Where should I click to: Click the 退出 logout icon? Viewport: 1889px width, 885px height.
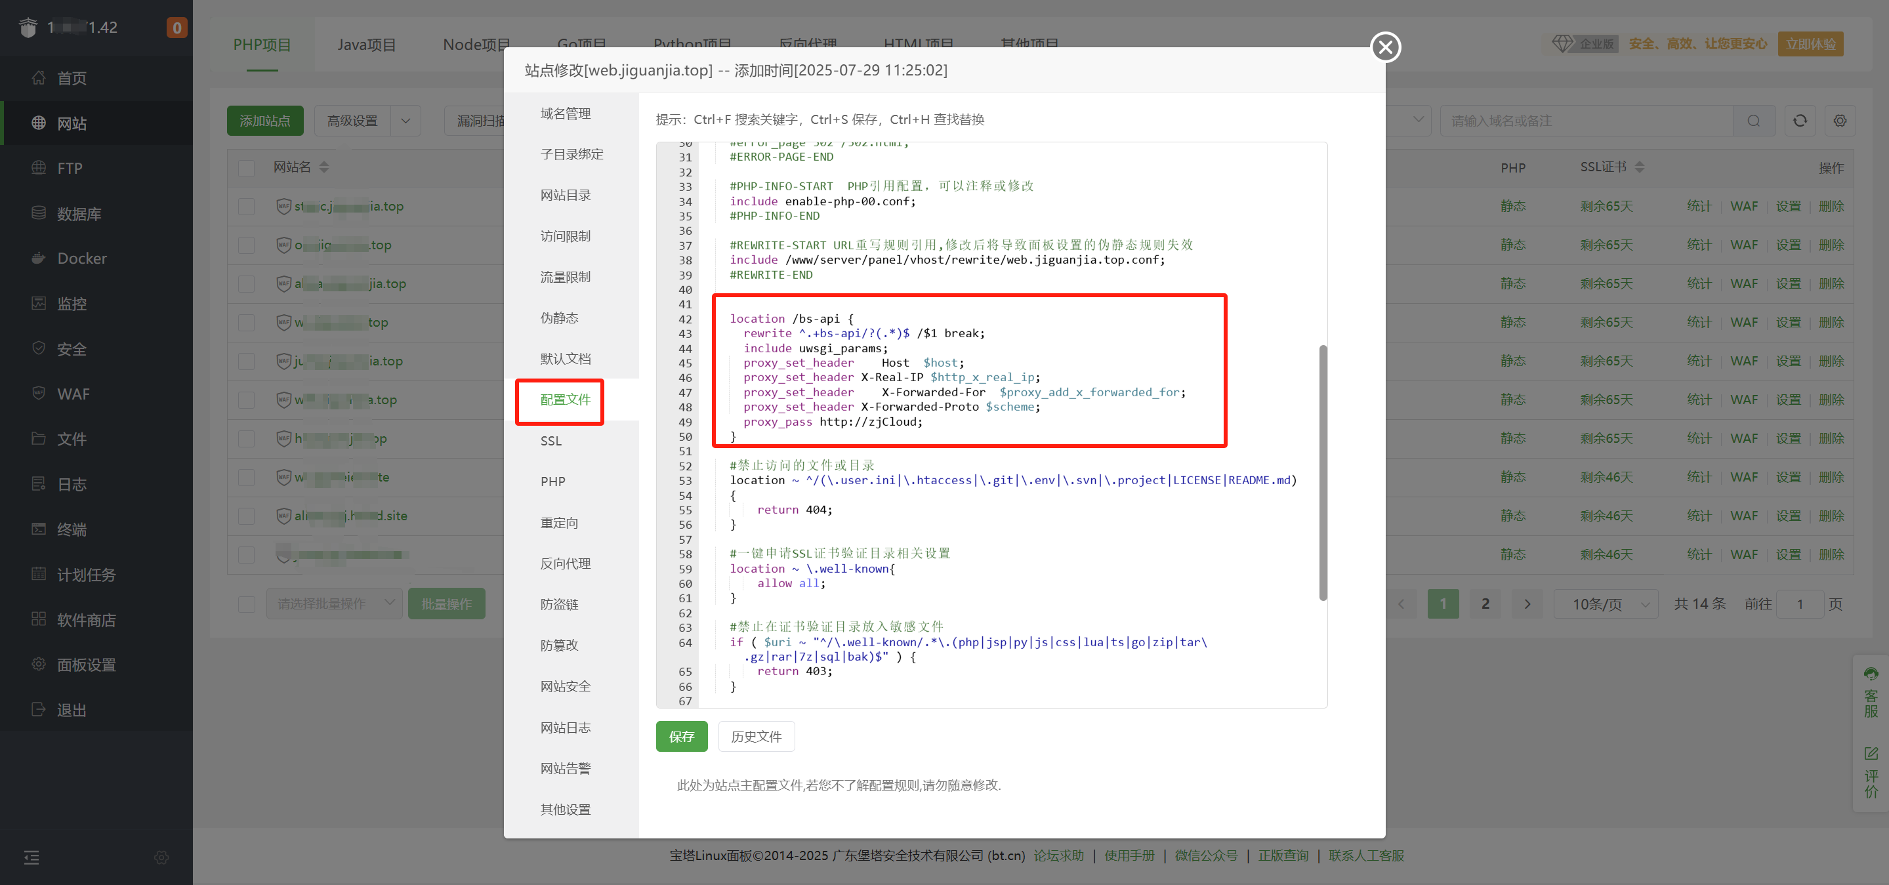39,710
